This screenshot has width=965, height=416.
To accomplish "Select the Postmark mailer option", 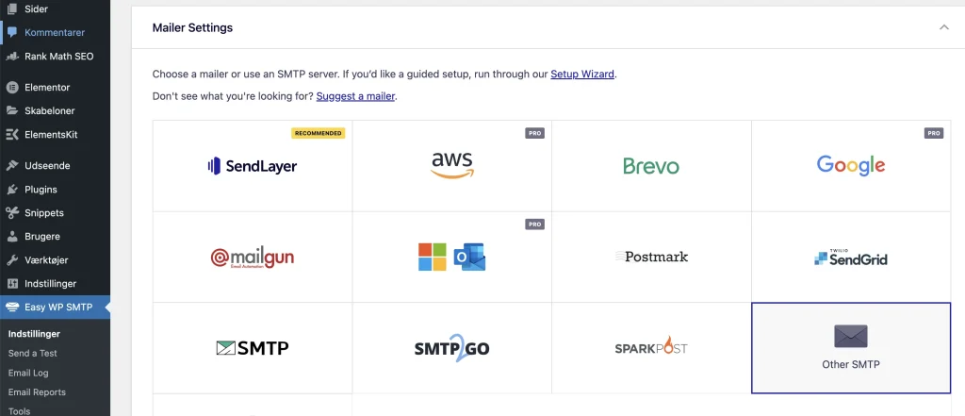I will [x=652, y=257].
